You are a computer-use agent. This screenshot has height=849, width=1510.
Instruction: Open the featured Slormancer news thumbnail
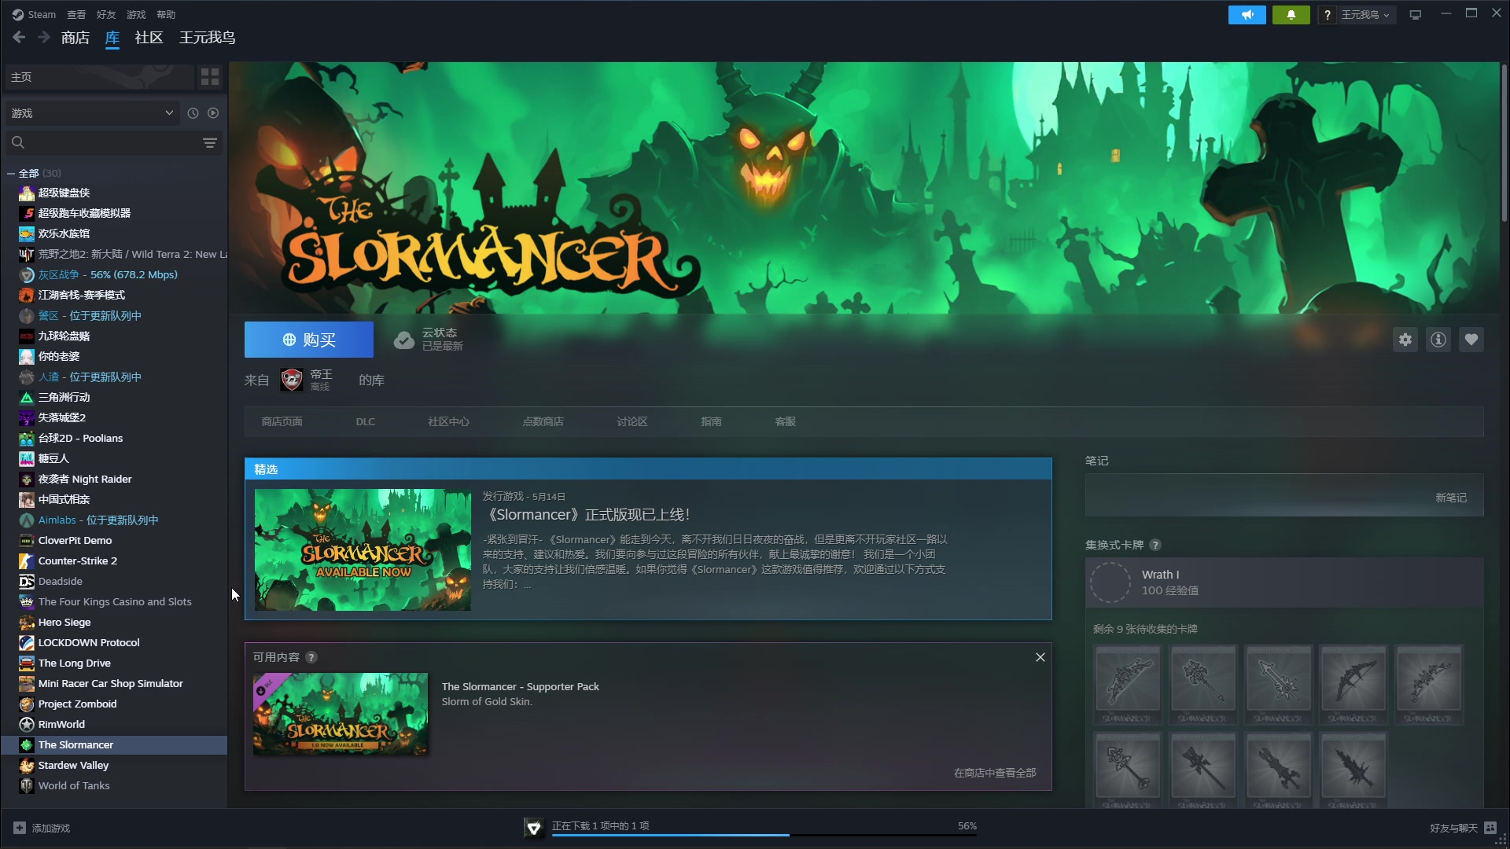click(x=363, y=549)
